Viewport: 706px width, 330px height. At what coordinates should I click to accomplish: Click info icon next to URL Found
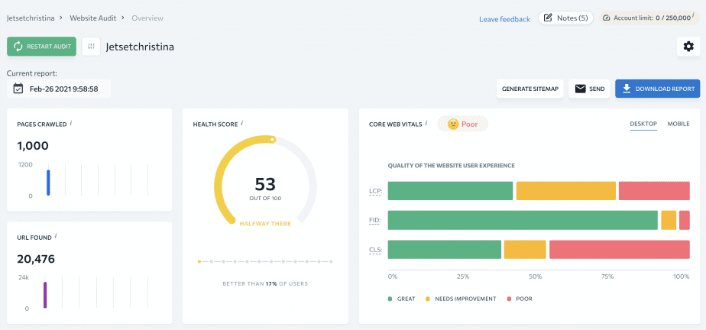56,236
